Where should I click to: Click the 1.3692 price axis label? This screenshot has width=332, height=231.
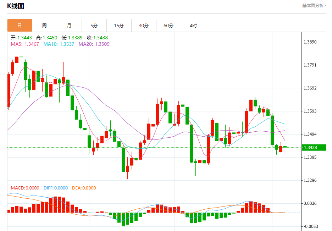310,88
